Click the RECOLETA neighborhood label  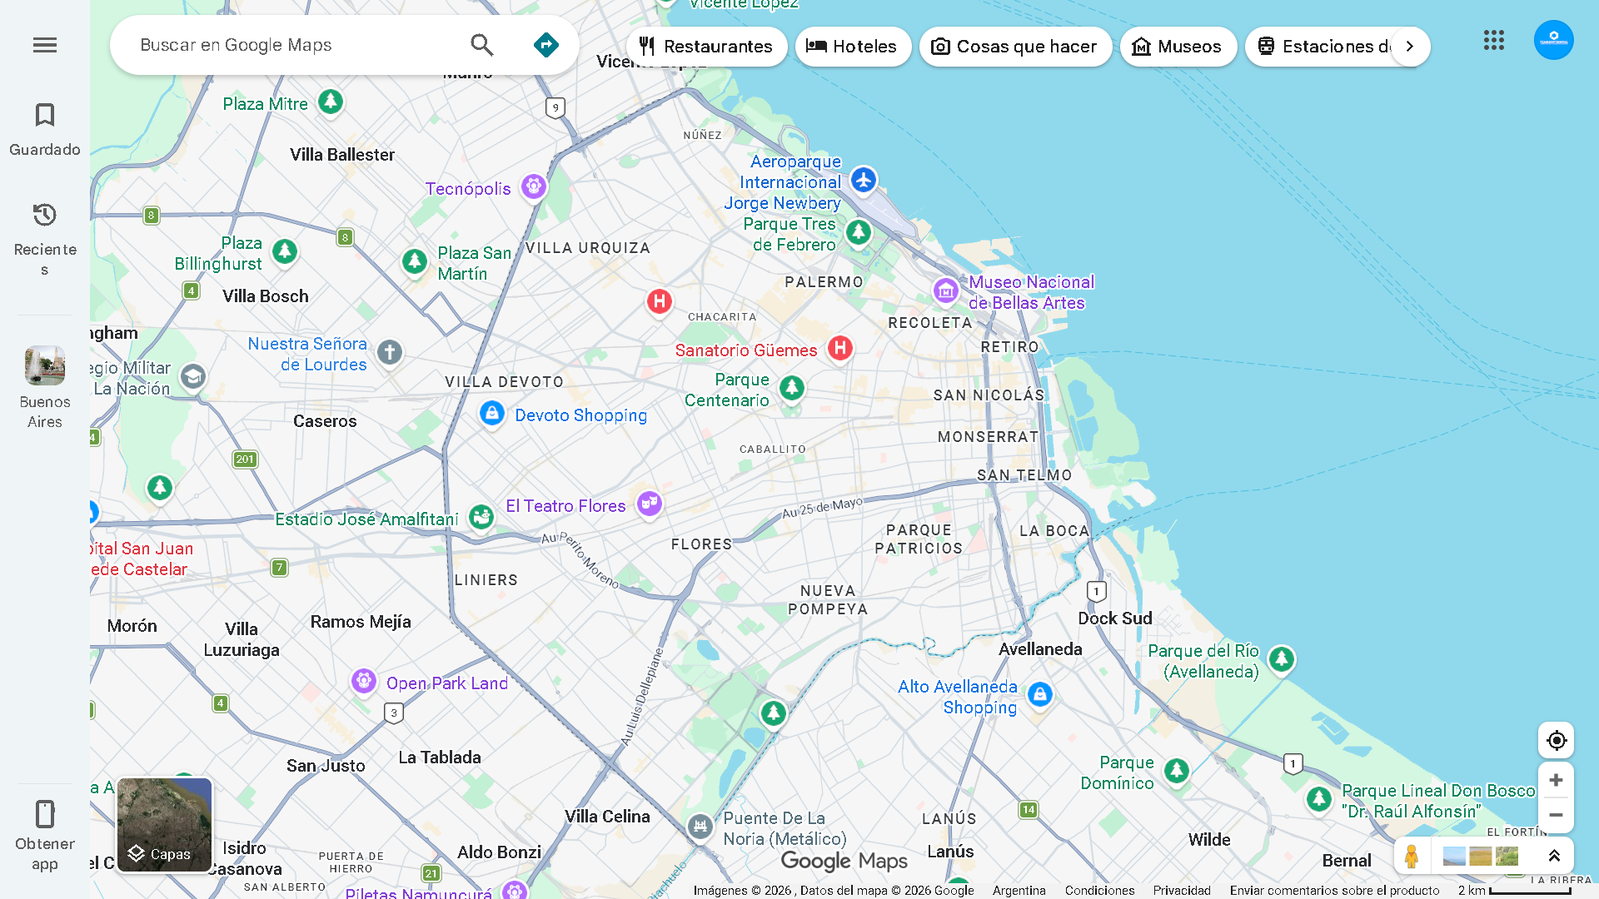[x=929, y=323]
